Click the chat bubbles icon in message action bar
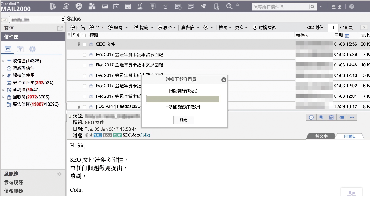371x197 pixels. 321,118
